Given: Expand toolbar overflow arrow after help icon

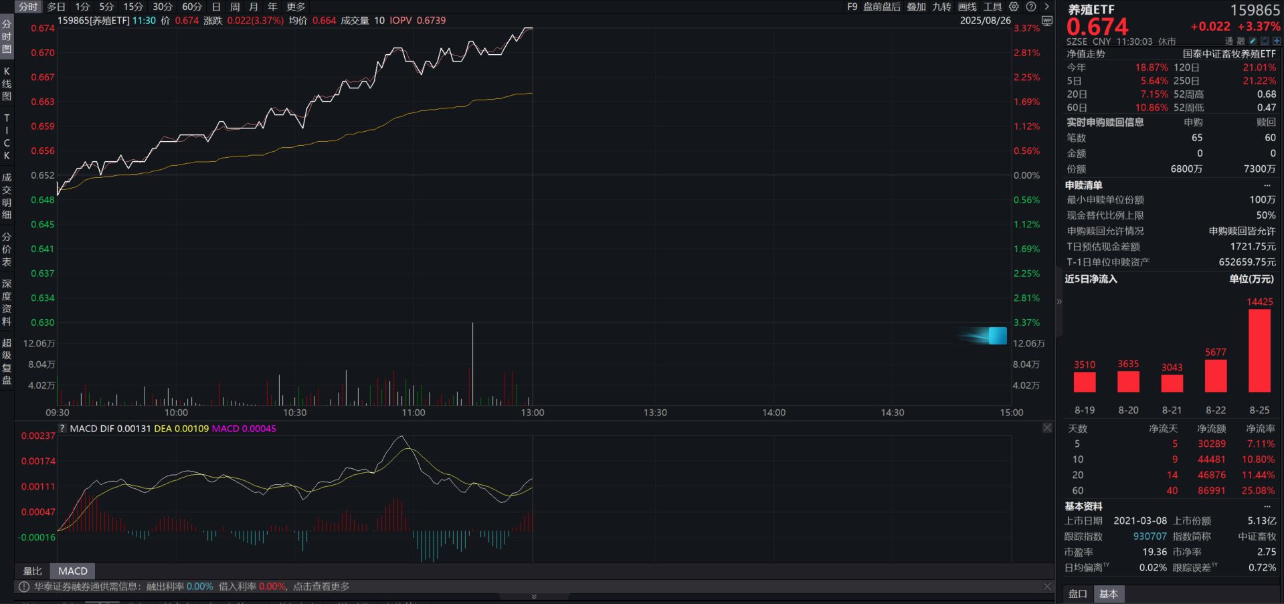Looking at the screenshot, I should coord(1047,7).
